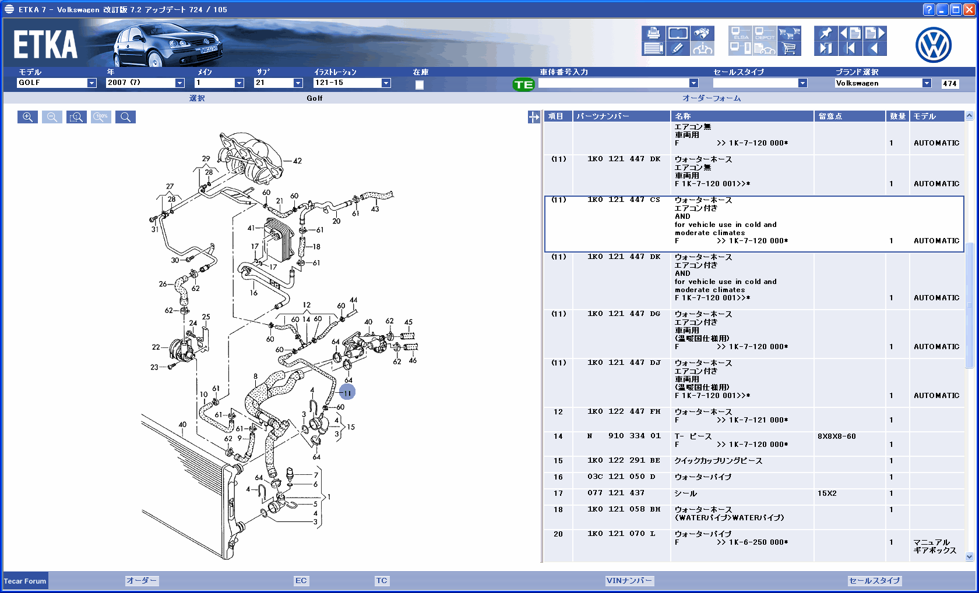
Task: Click the EC bottom bar item
Action: pos(301,581)
